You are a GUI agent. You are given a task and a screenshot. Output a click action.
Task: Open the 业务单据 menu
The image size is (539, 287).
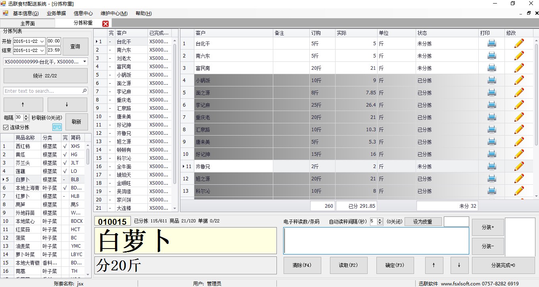(x=56, y=13)
